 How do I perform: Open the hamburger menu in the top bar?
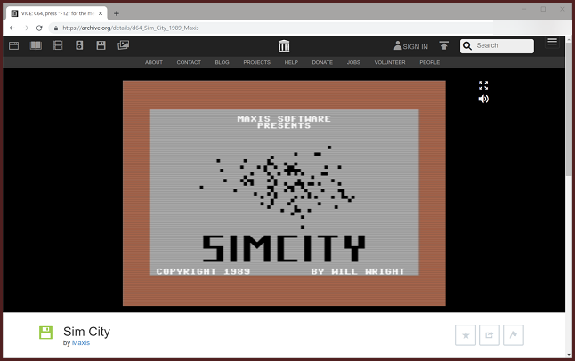pos(553,42)
